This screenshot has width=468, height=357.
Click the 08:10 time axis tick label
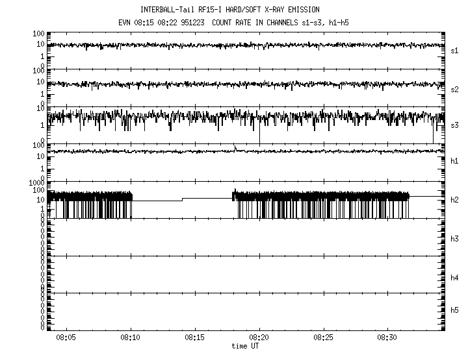pos(131,338)
